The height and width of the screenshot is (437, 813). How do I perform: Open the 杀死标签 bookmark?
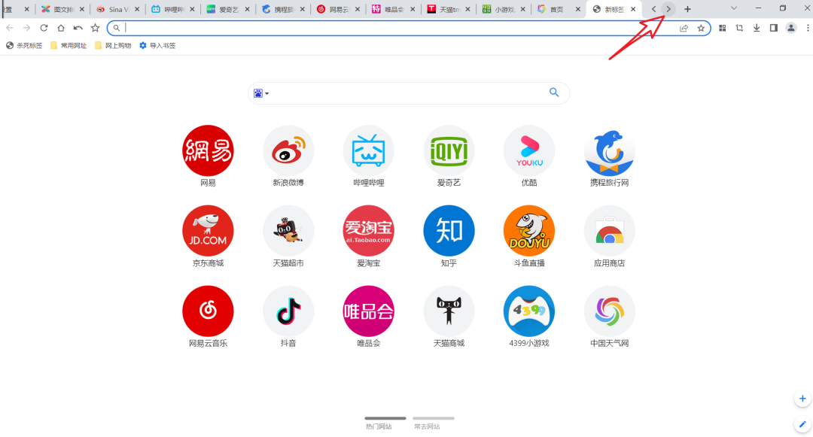tap(24, 46)
